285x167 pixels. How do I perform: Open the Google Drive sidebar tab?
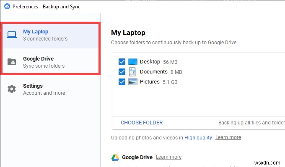[51, 62]
